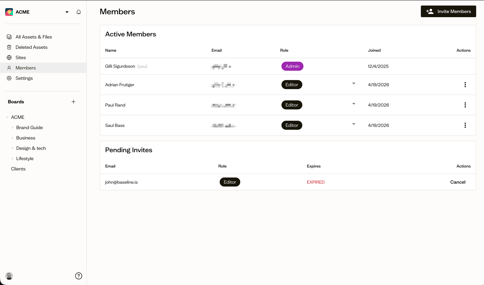Click the ACME logo icon
Image resolution: width=484 pixels, height=285 pixels.
(x=9, y=12)
